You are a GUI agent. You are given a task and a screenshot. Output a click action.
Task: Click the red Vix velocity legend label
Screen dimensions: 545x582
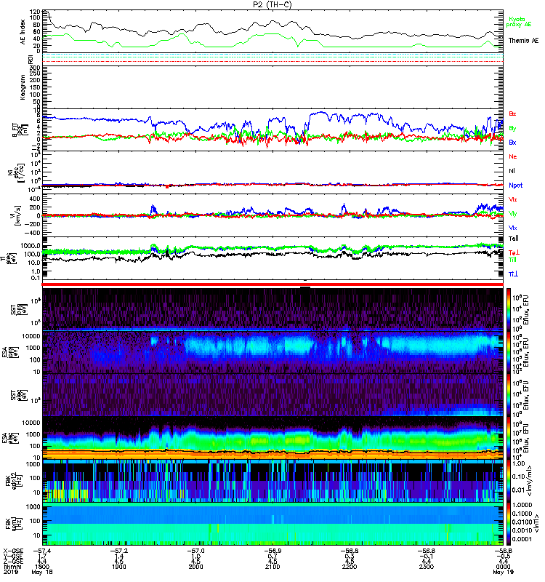coord(512,199)
